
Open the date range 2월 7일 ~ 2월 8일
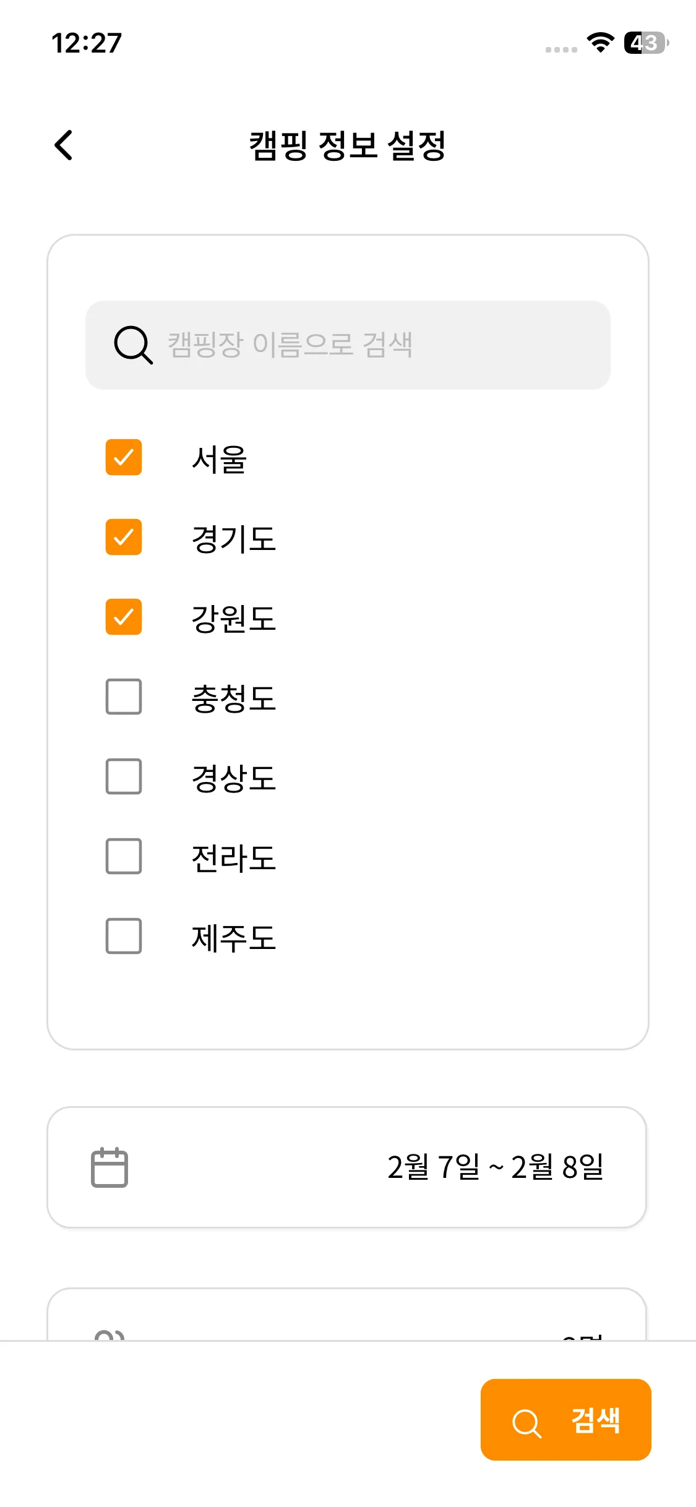click(495, 1167)
